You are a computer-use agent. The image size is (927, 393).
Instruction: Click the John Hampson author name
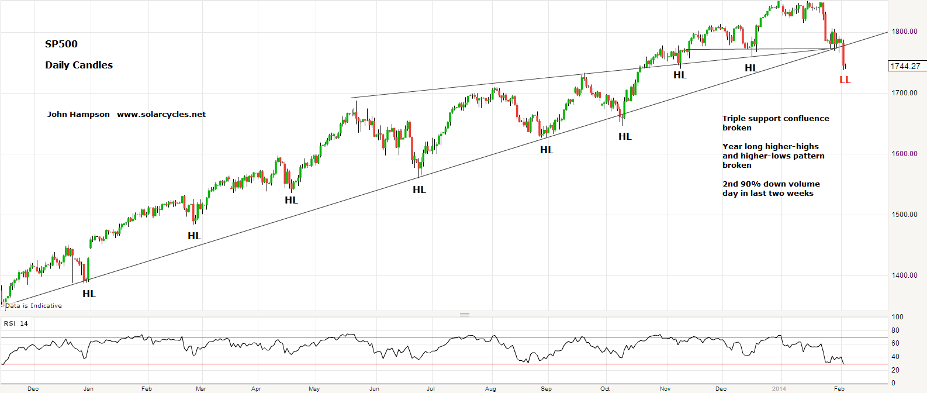pyautogui.click(x=78, y=115)
